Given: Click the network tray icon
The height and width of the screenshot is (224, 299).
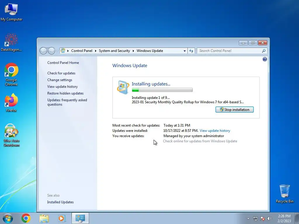Looking at the screenshot, I should click(x=255, y=218).
